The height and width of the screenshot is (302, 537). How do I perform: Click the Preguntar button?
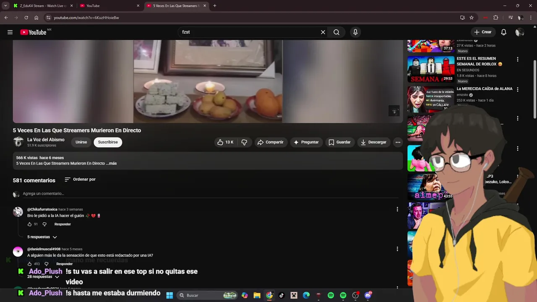(306, 142)
